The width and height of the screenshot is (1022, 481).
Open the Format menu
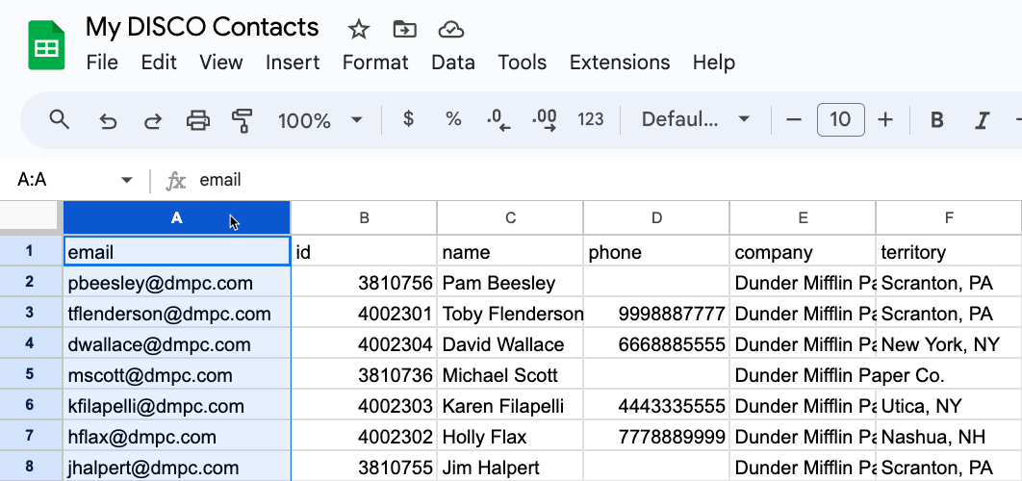pos(375,63)
